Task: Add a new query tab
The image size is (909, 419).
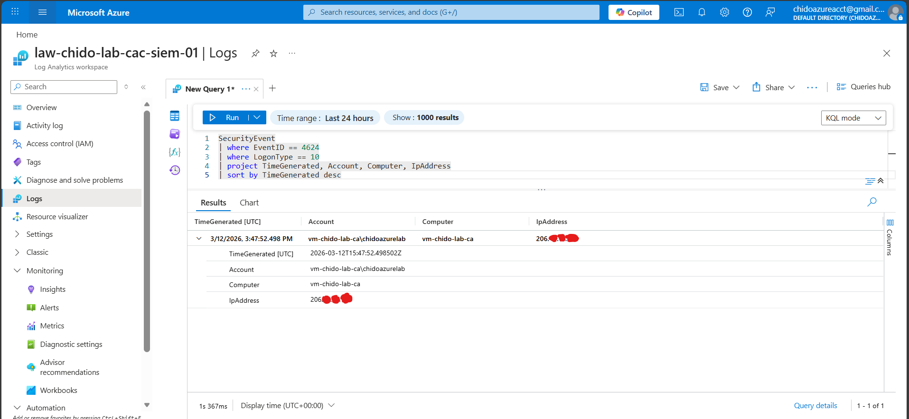Action: [x=272, y=88]
